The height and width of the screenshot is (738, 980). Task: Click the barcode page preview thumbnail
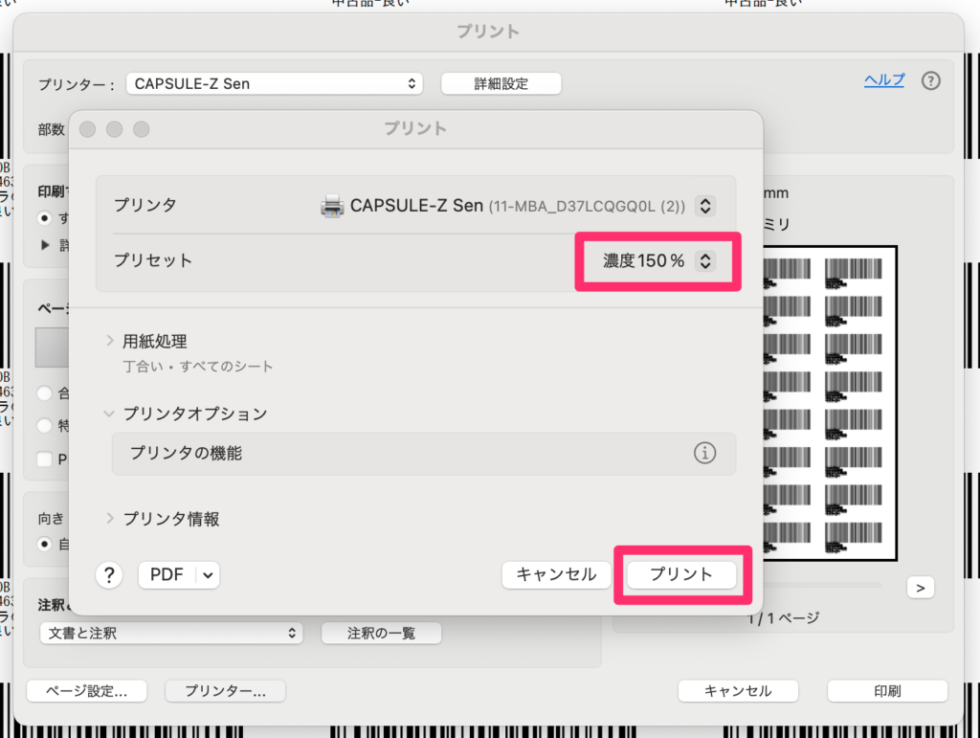click(x=823, y=402)
